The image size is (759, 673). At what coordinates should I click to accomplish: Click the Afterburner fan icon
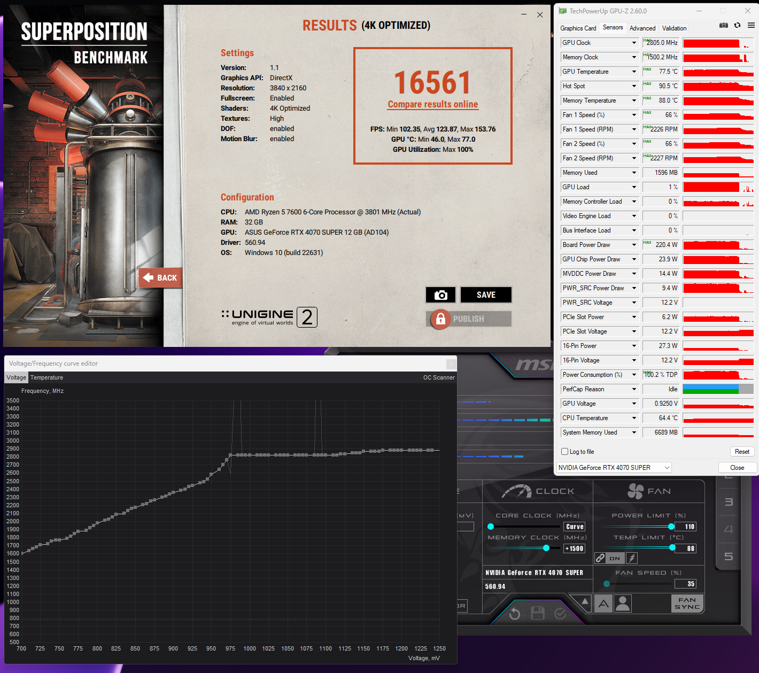point(636,491)
